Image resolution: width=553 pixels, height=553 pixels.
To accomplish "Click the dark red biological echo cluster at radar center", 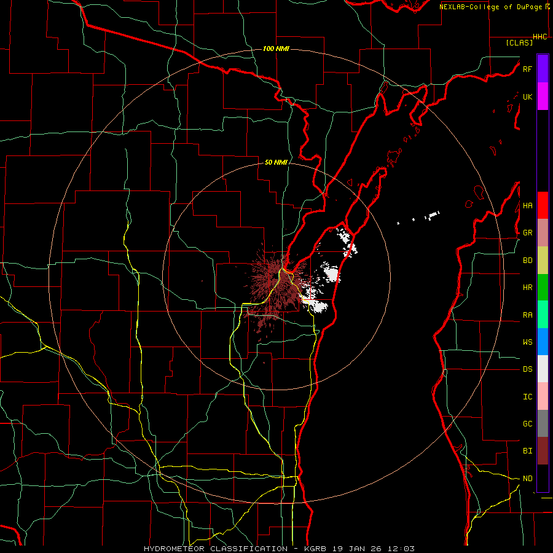I will point(275,286).
